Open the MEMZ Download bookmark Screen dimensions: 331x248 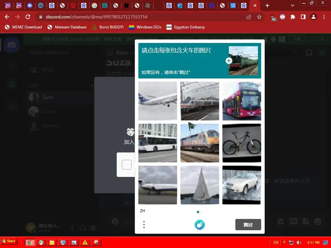[x=23, y=27]
